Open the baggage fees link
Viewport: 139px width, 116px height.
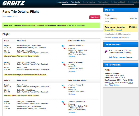click(x=117, y=38)
